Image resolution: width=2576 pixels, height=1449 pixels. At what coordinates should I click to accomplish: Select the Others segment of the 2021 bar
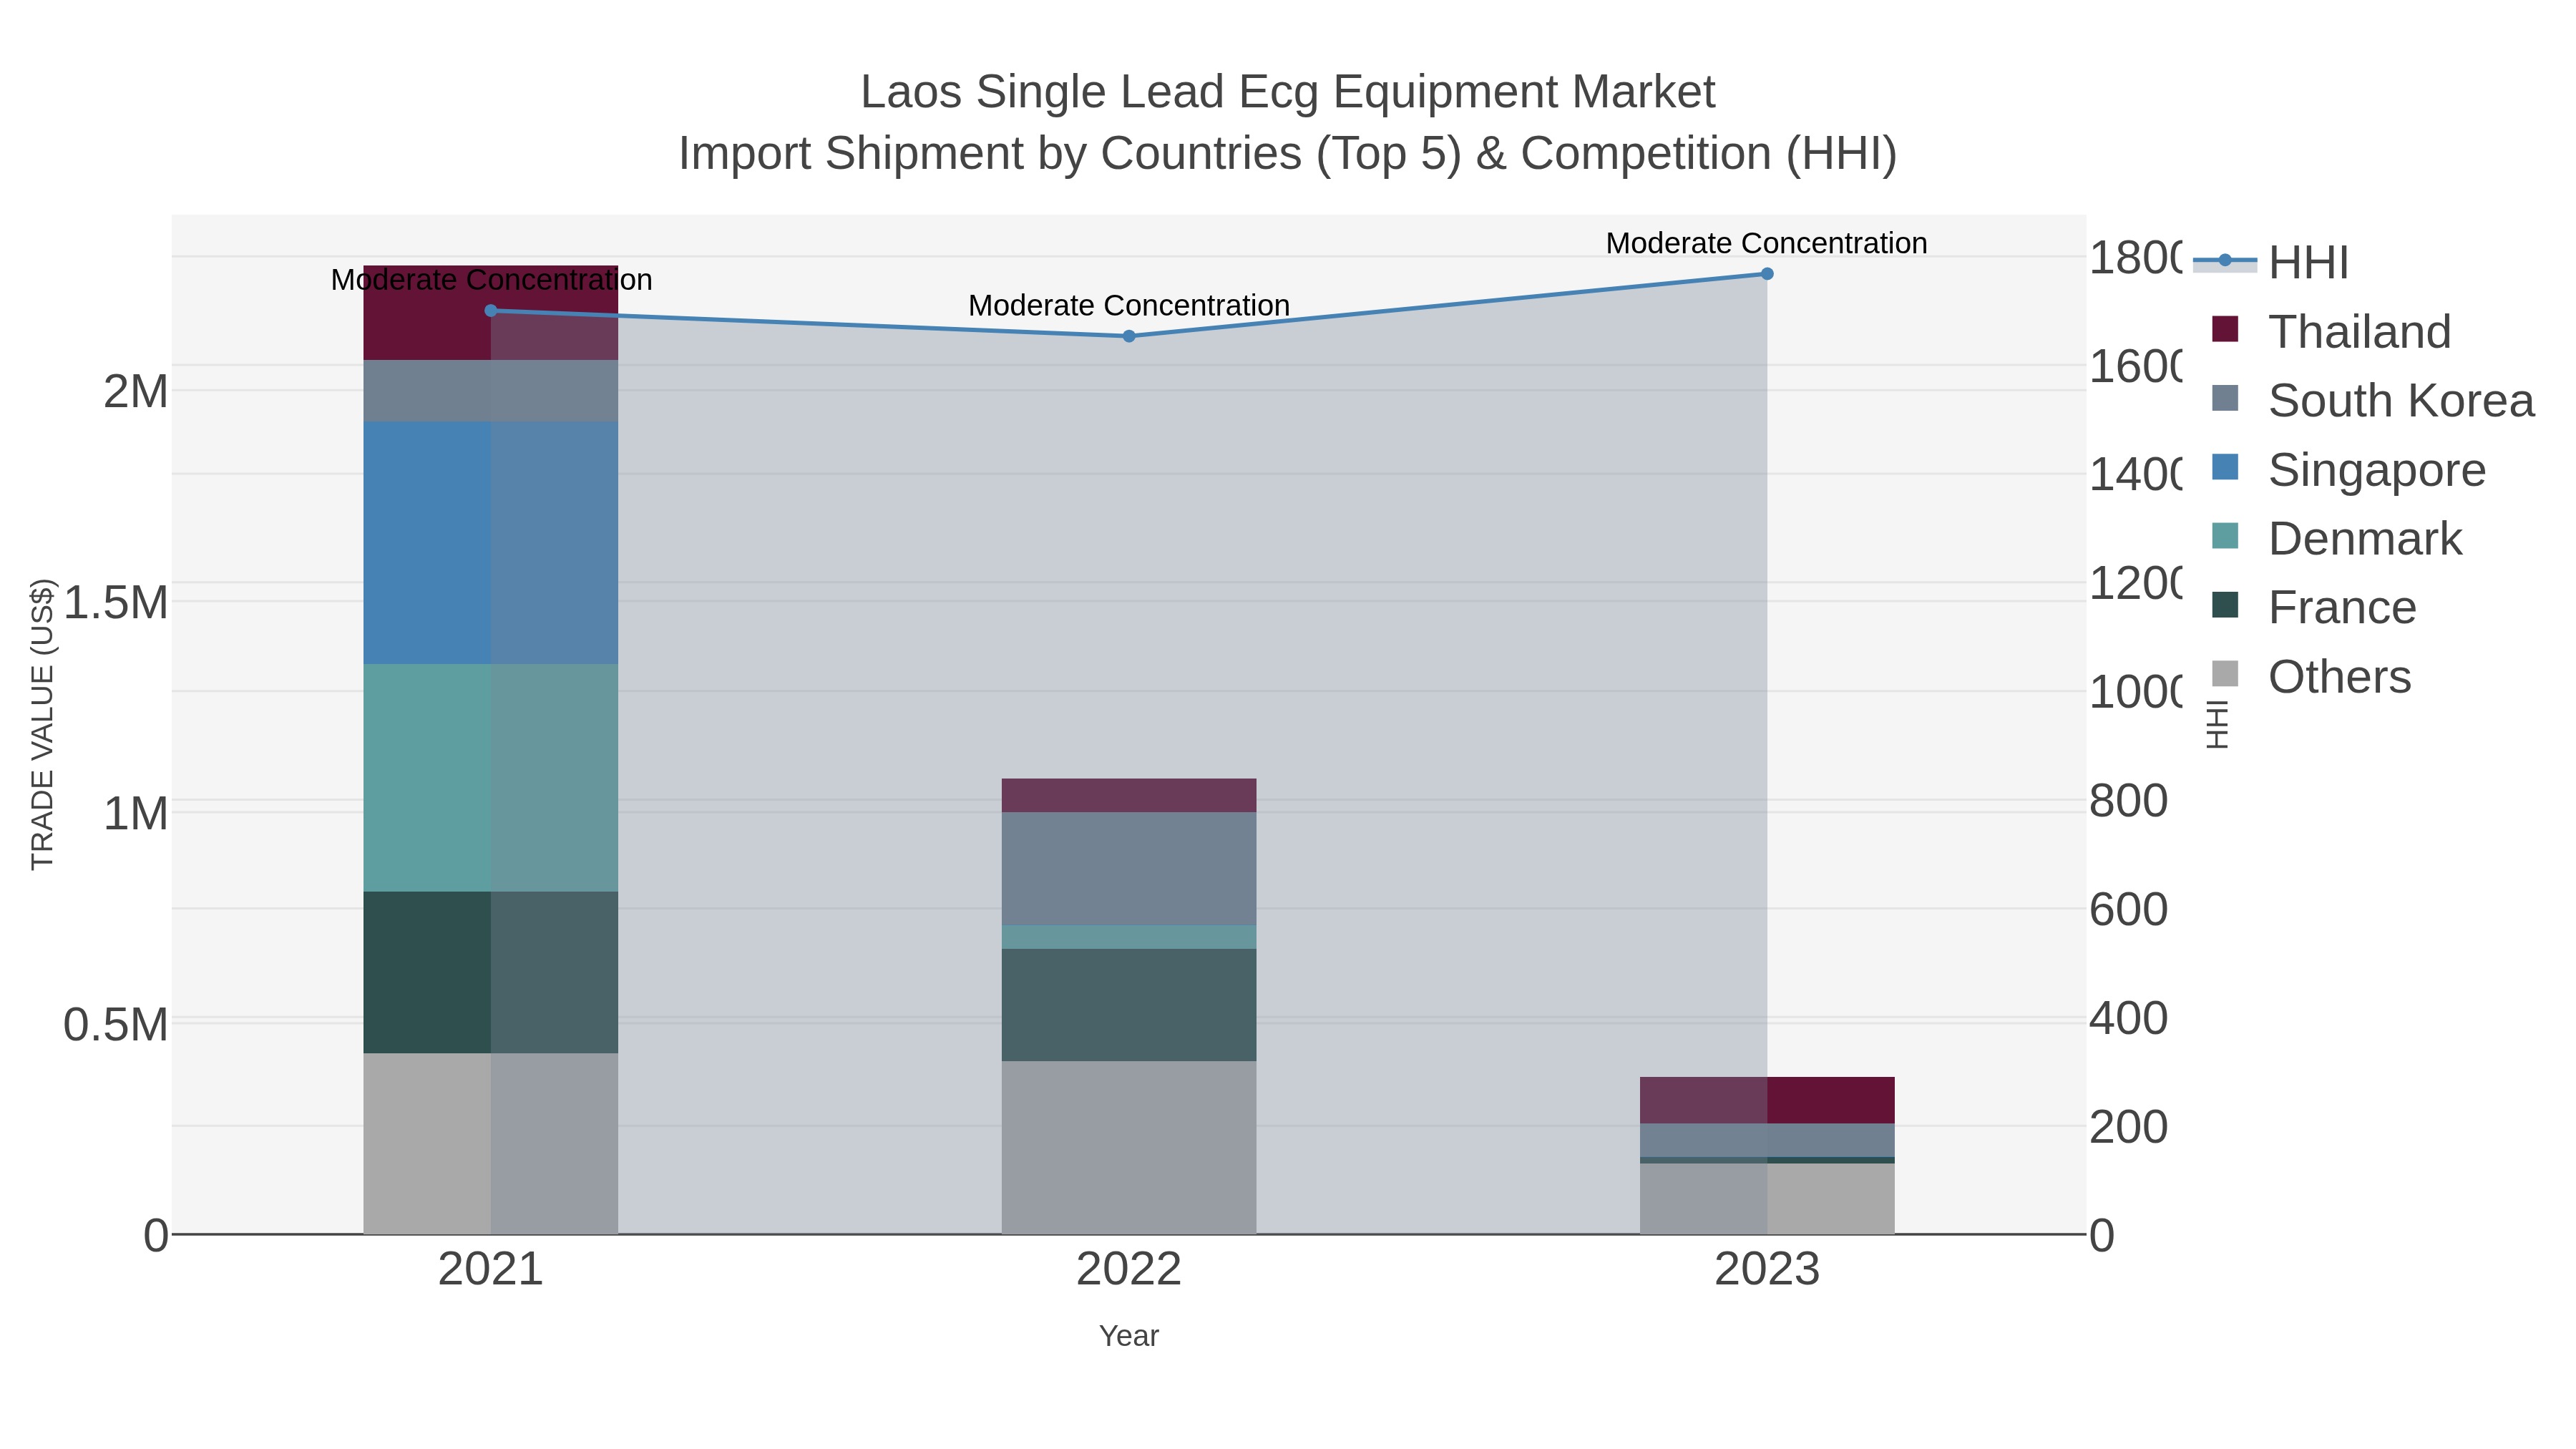[x=491, y=1144]
